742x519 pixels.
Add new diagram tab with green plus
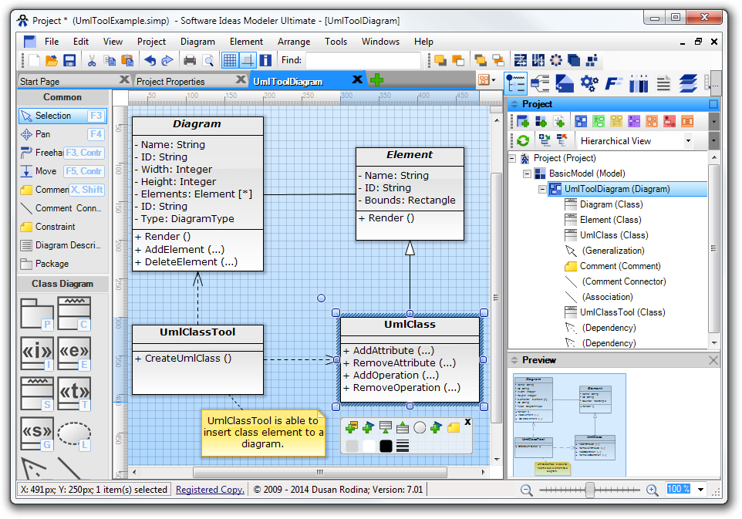(x=377, y=80)
